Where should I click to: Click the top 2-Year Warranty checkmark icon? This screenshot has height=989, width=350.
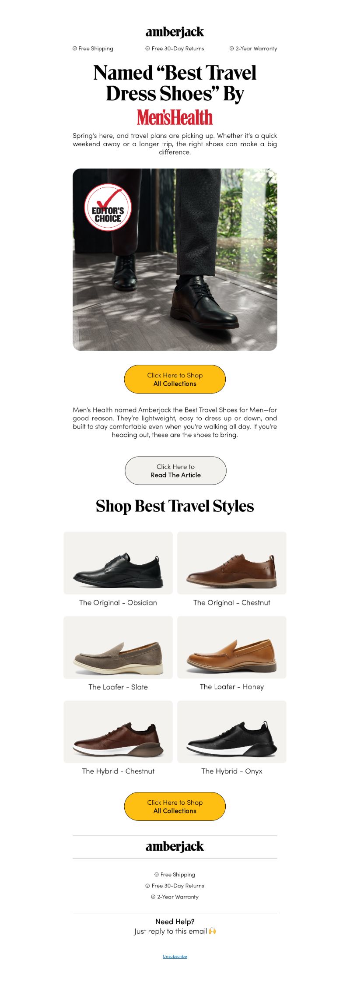(x=231, y=49)
